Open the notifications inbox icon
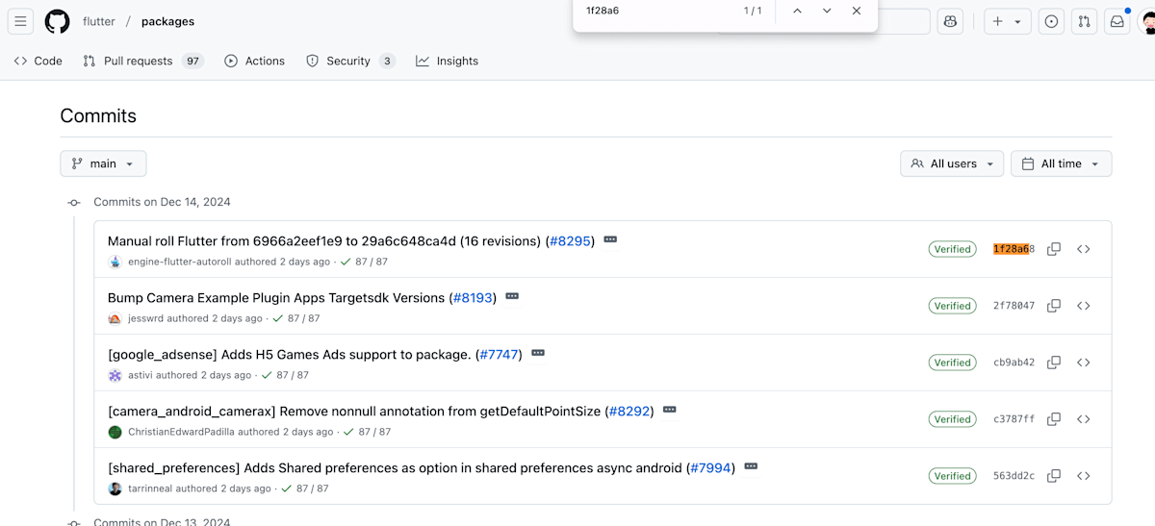Screen dimensions: 1155x526 (1116, 21)
